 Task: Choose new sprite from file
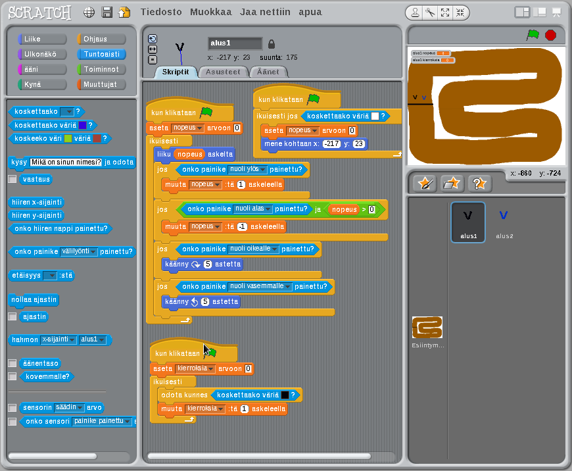[452, 184]
